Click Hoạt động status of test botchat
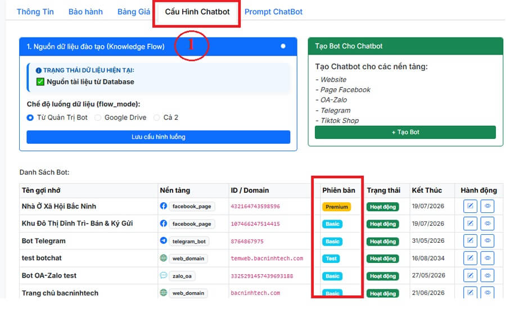The image size is (506, 309). coord(383,258)
